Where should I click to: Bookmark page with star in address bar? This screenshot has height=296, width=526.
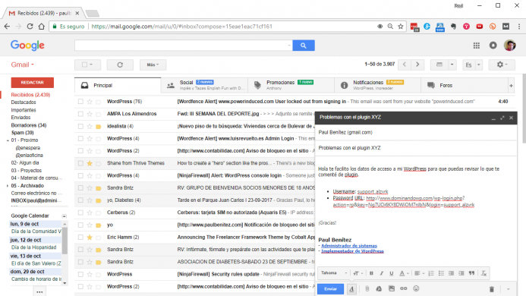(401, 27)
